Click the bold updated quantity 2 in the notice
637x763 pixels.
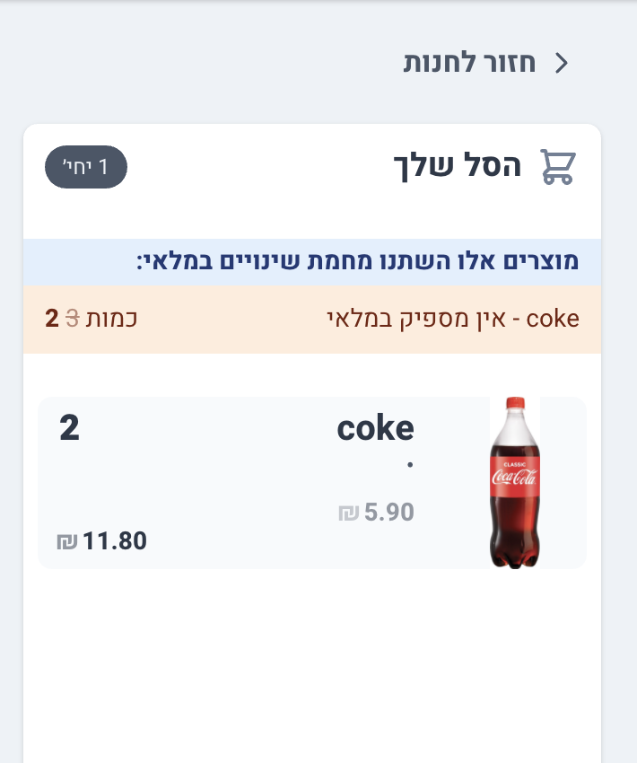[52, 319]
